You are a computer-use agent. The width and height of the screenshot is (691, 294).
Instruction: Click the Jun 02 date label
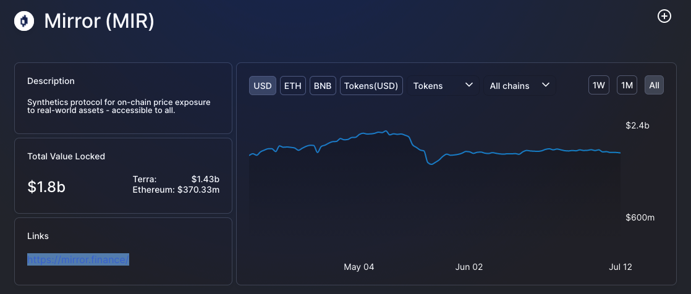click(x=468, y=267)
